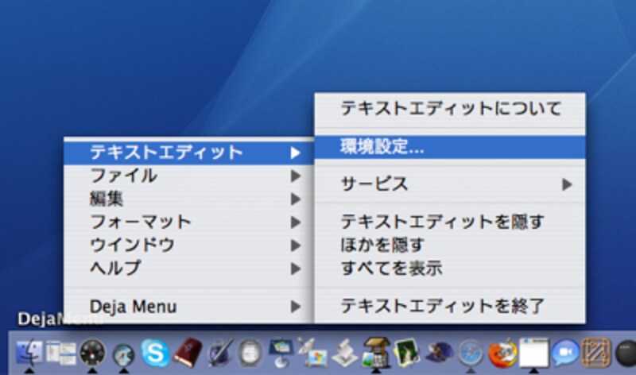Image resolution: width=636 pixels, height=375 pixels.
Task: Click the purple sphere with pen icon
Action: click(219, 353)
